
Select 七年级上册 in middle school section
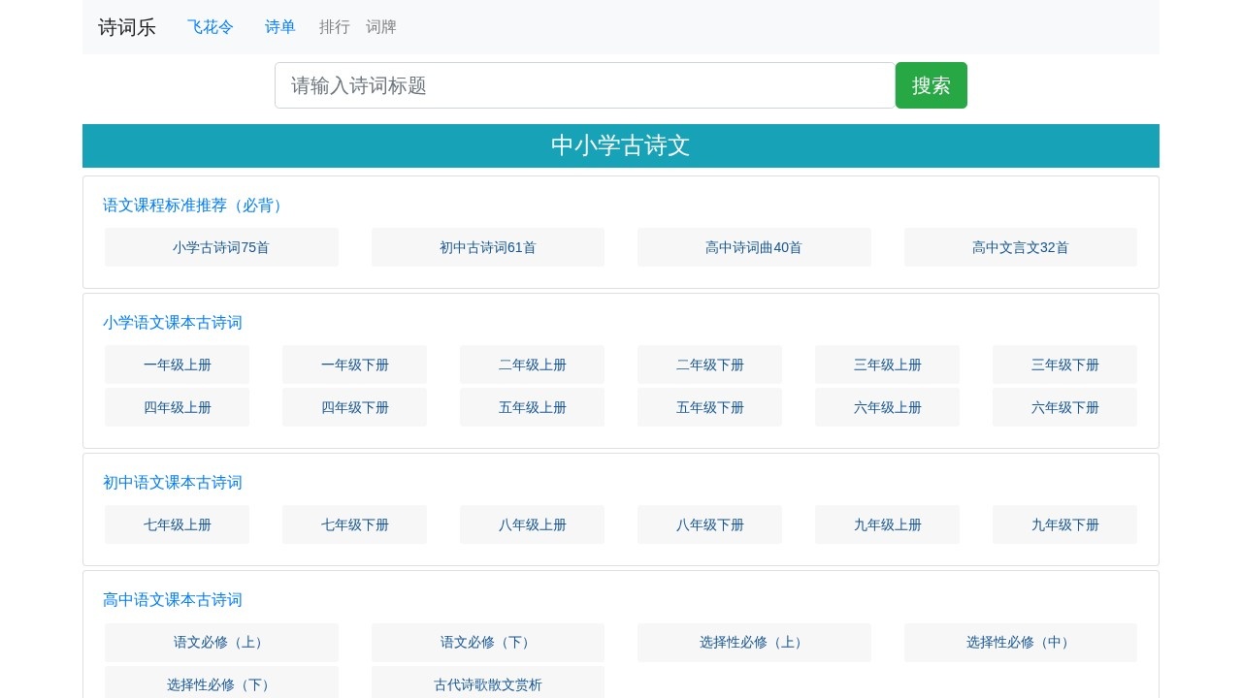click(177, 524)
